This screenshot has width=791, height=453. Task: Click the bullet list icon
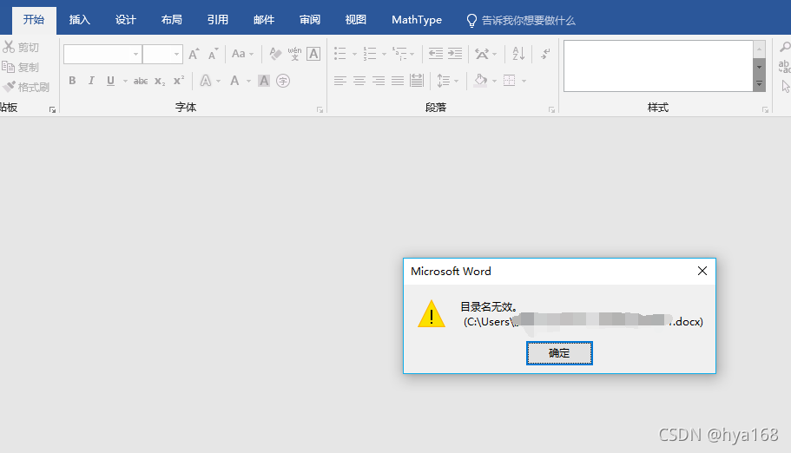(340, 54)
